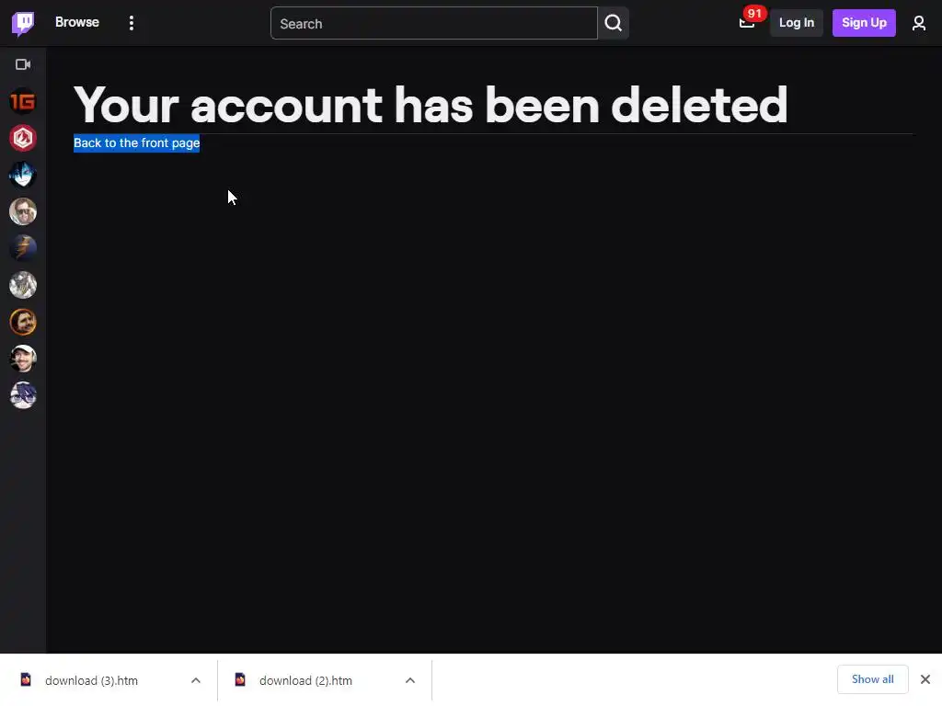Open the lightning bolt channel avatar
This screenshot has height=706, width=942.
(23, 248)
